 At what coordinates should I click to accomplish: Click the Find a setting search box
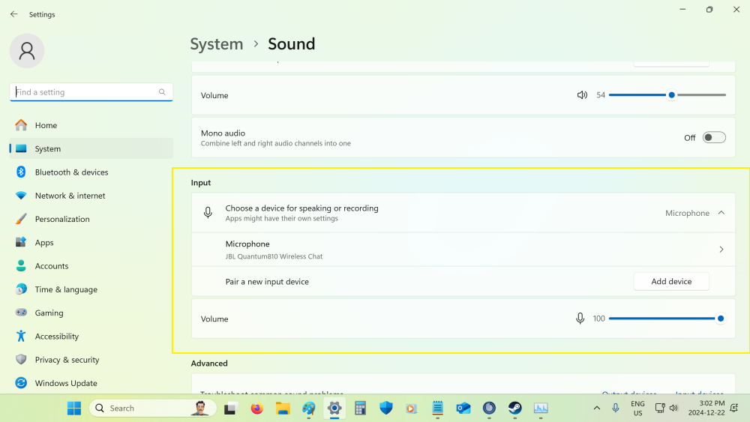86,92
